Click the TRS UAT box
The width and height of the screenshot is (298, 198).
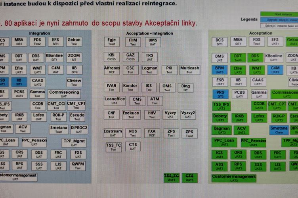pos(149,57)
